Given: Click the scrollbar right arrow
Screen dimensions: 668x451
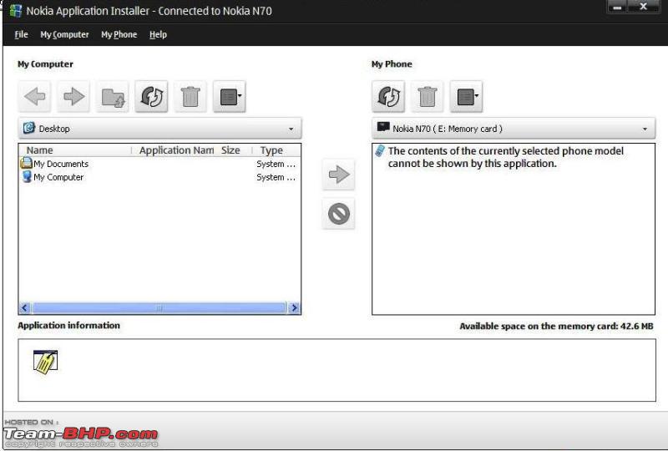Looking at the screenshot, I should coord(294,308).
